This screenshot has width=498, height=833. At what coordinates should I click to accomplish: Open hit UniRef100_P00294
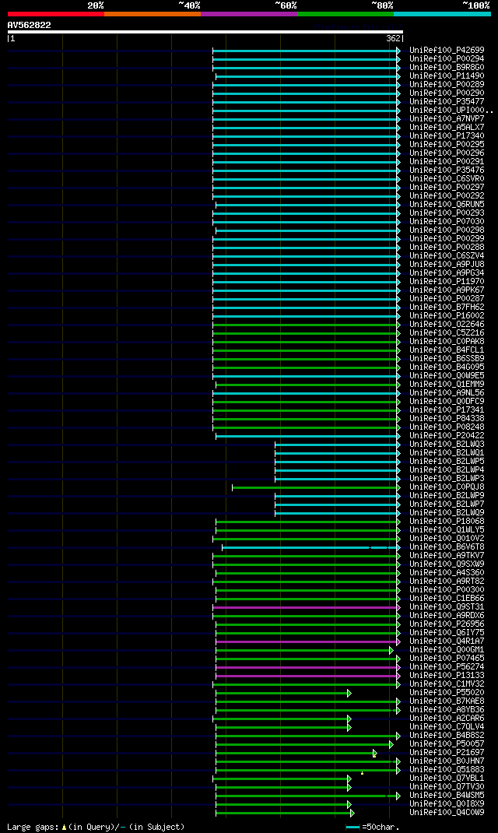tap(447, 59)
